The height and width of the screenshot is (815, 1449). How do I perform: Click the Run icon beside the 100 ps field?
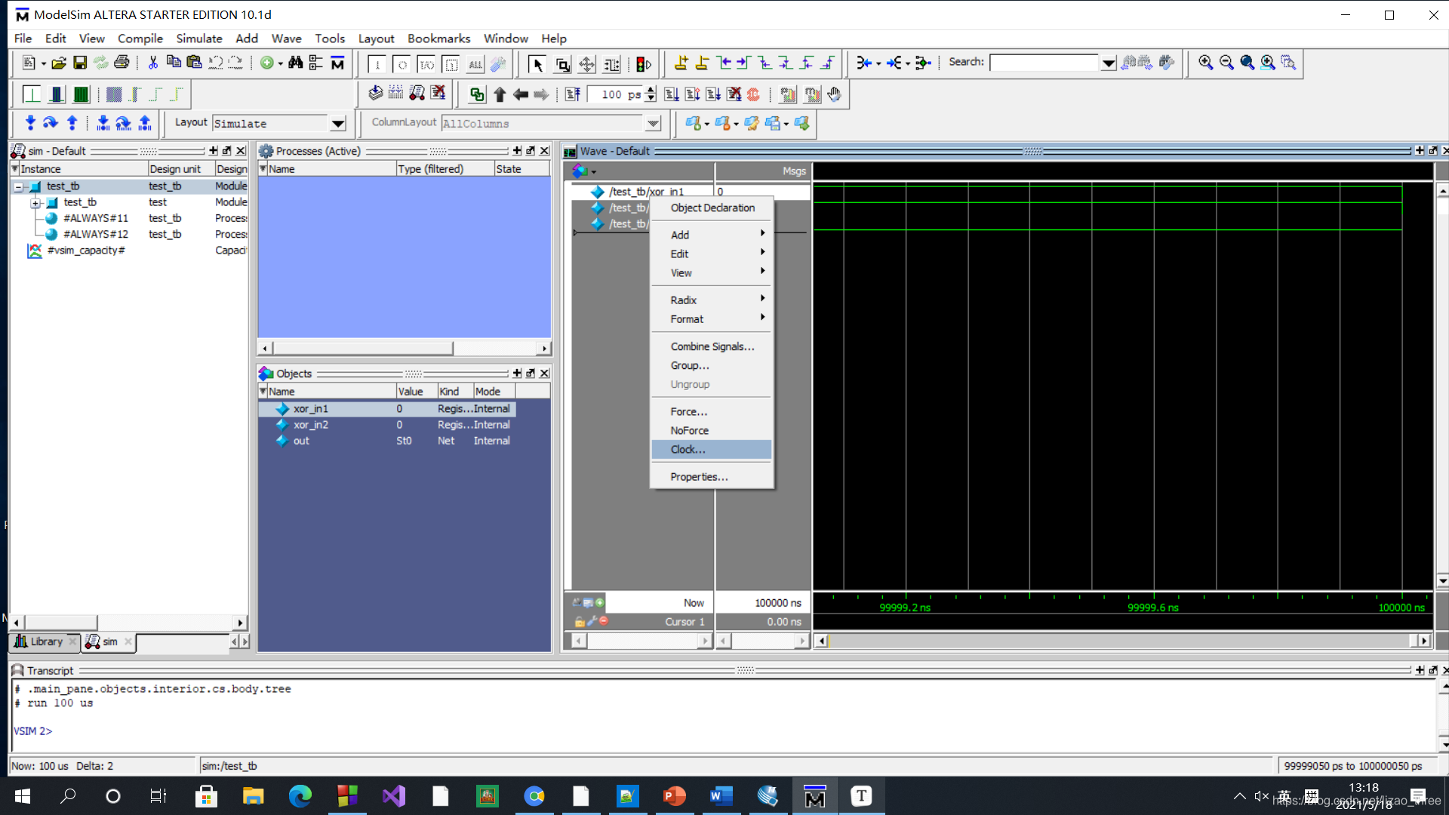[x=672, y=94]
